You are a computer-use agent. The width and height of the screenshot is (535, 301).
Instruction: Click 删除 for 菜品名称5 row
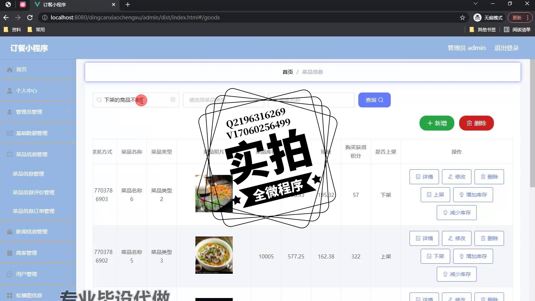coord(489,238)
